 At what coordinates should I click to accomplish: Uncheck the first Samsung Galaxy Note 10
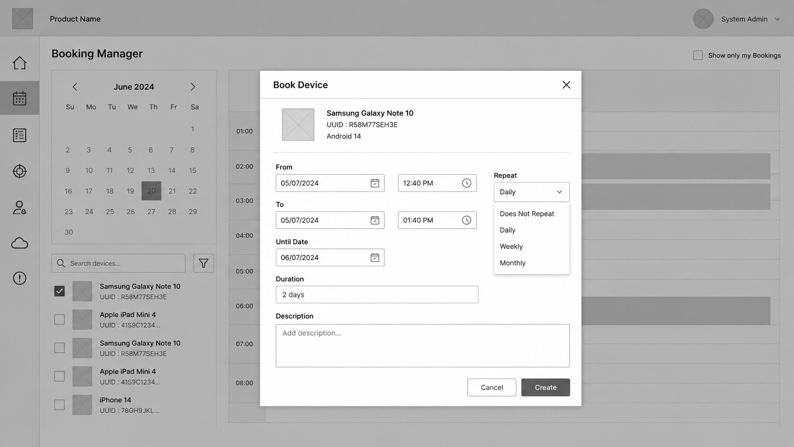(x=59, y=291)
